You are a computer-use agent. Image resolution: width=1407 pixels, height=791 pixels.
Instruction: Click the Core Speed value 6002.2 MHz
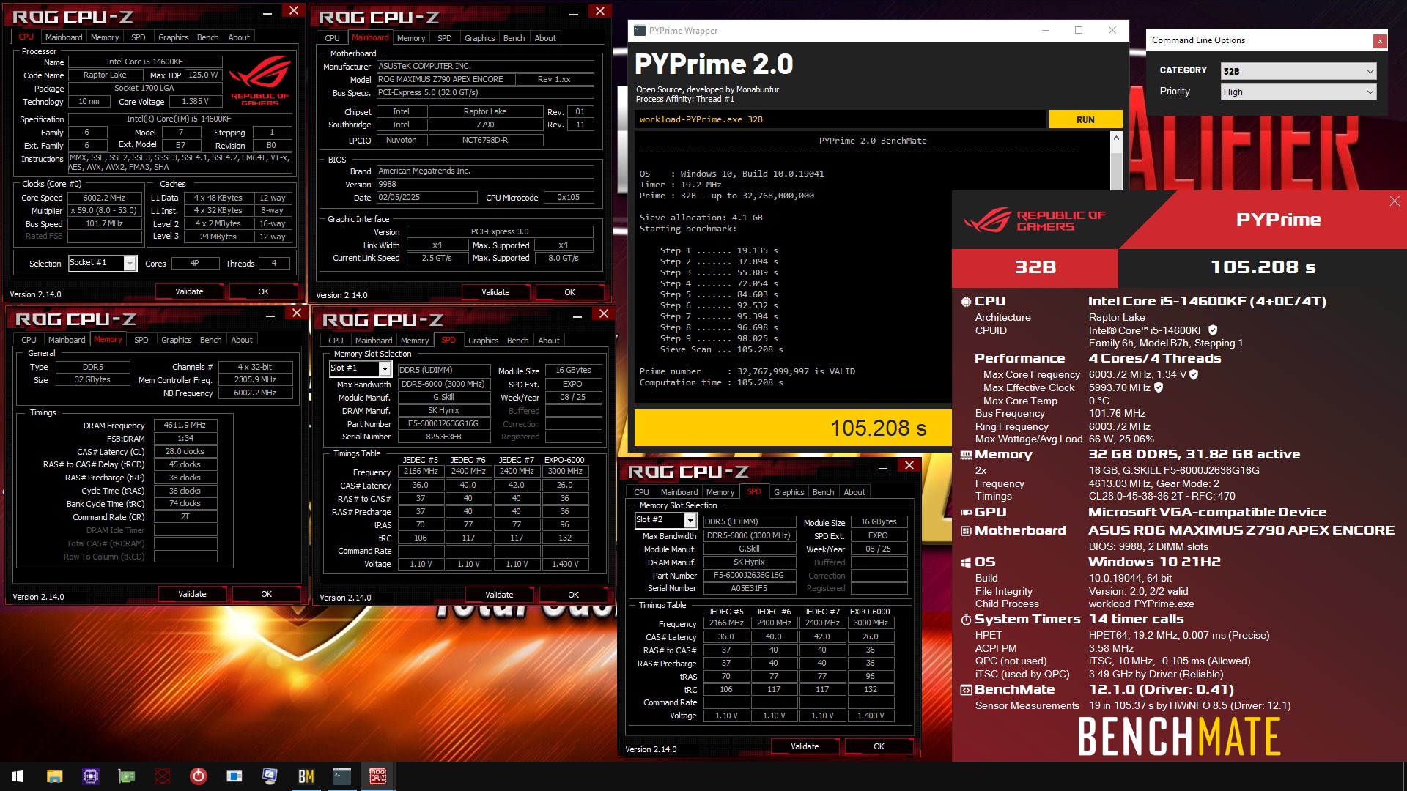[105, 198]
